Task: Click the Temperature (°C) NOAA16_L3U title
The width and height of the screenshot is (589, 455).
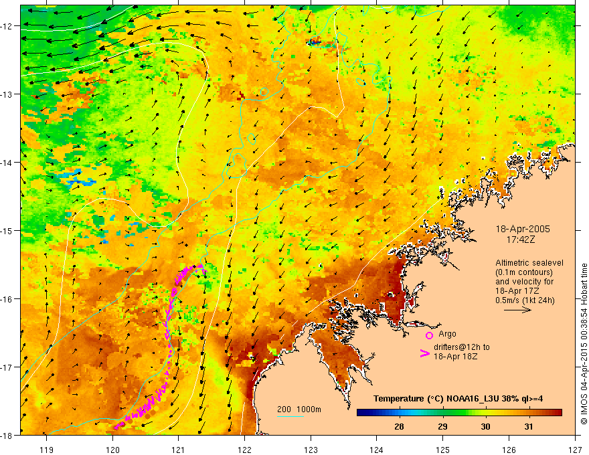Action: pyautogui.click(x=458, y=399)
